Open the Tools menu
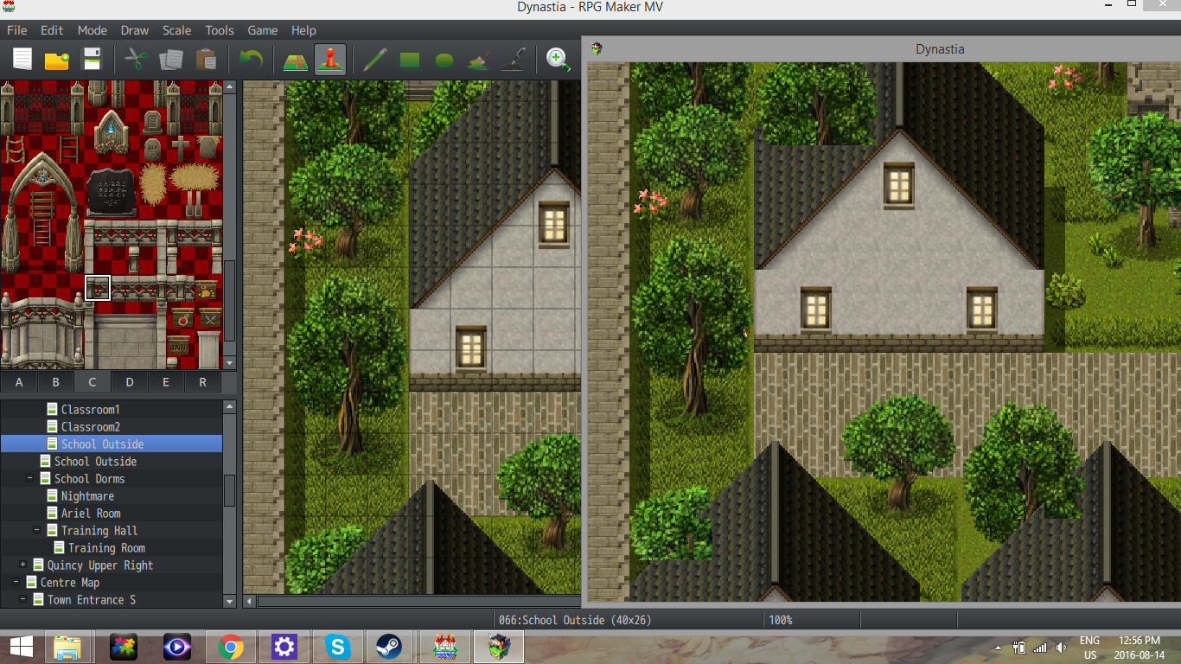Screen dimensions: 1181x664 click(x=220, y=30)
